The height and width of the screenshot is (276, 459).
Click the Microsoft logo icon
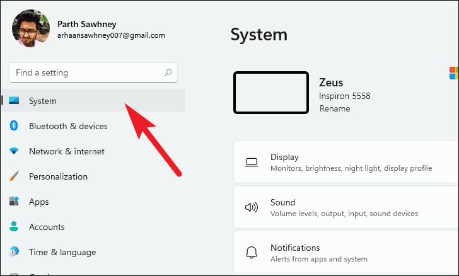[x=454, y=73]
